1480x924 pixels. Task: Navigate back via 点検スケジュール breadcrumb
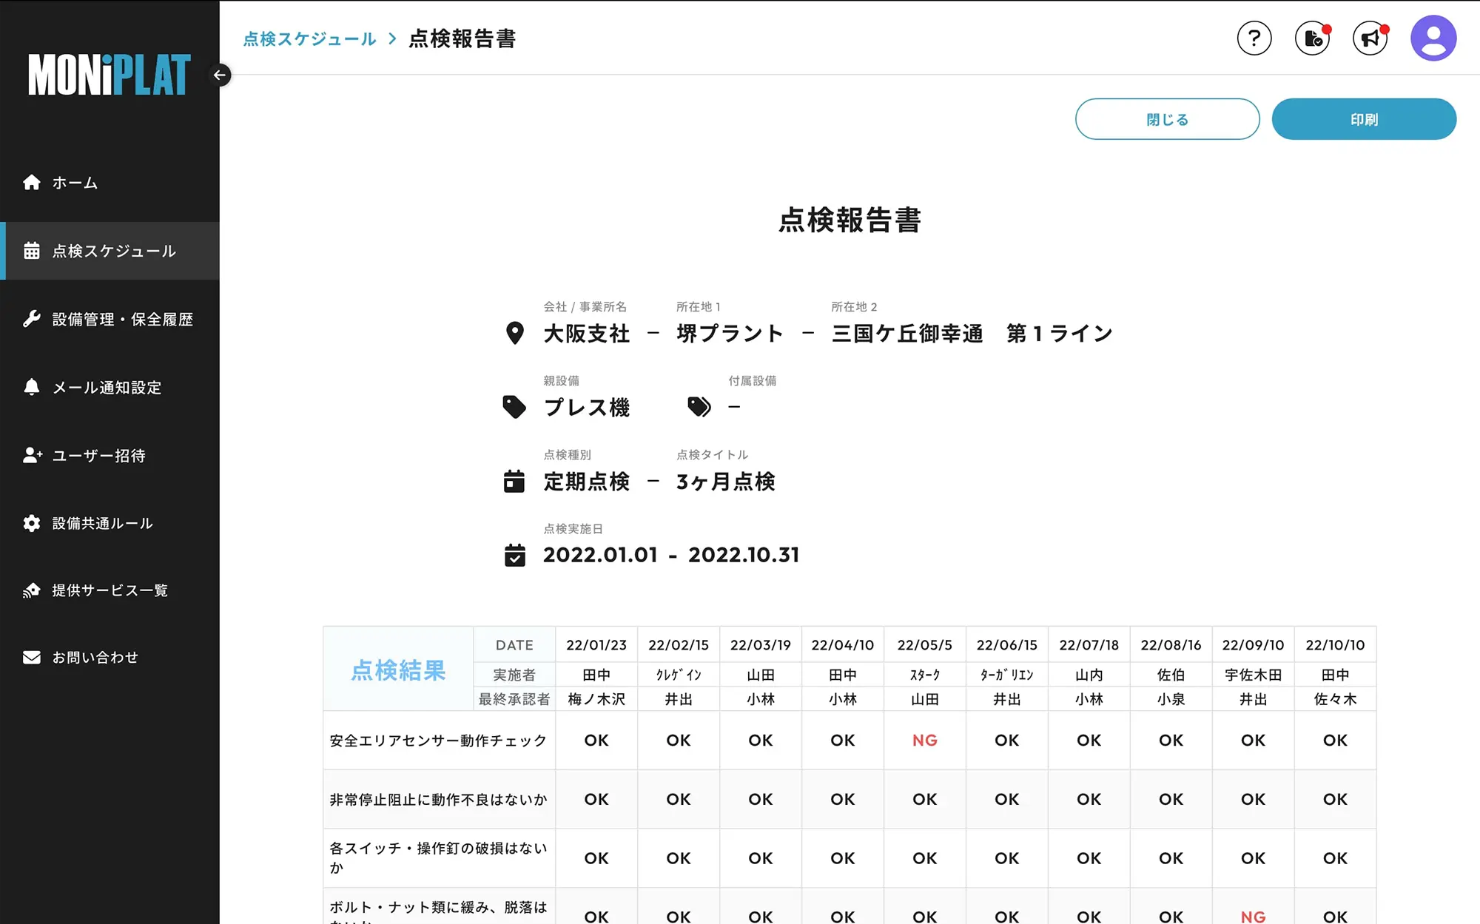tap(309, 39)
